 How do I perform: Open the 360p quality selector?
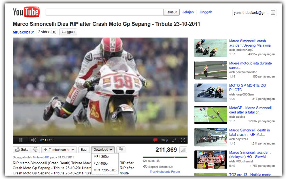click(165, 140)
